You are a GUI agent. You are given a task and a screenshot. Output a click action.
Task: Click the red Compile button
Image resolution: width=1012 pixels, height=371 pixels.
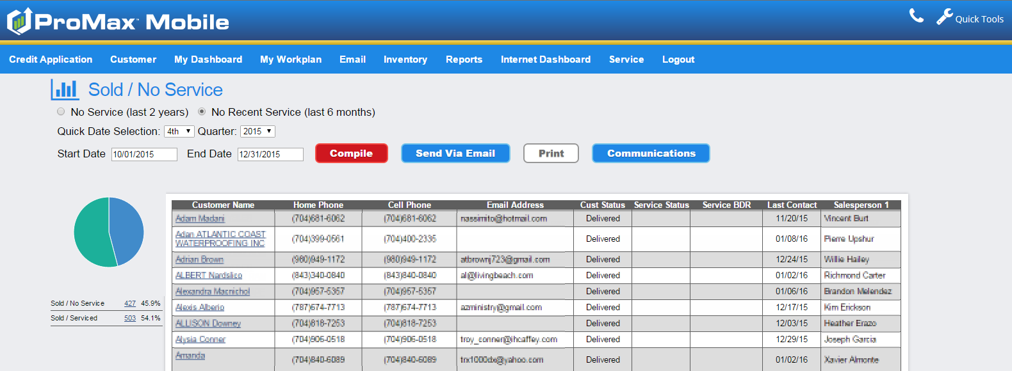pos(352,154)
